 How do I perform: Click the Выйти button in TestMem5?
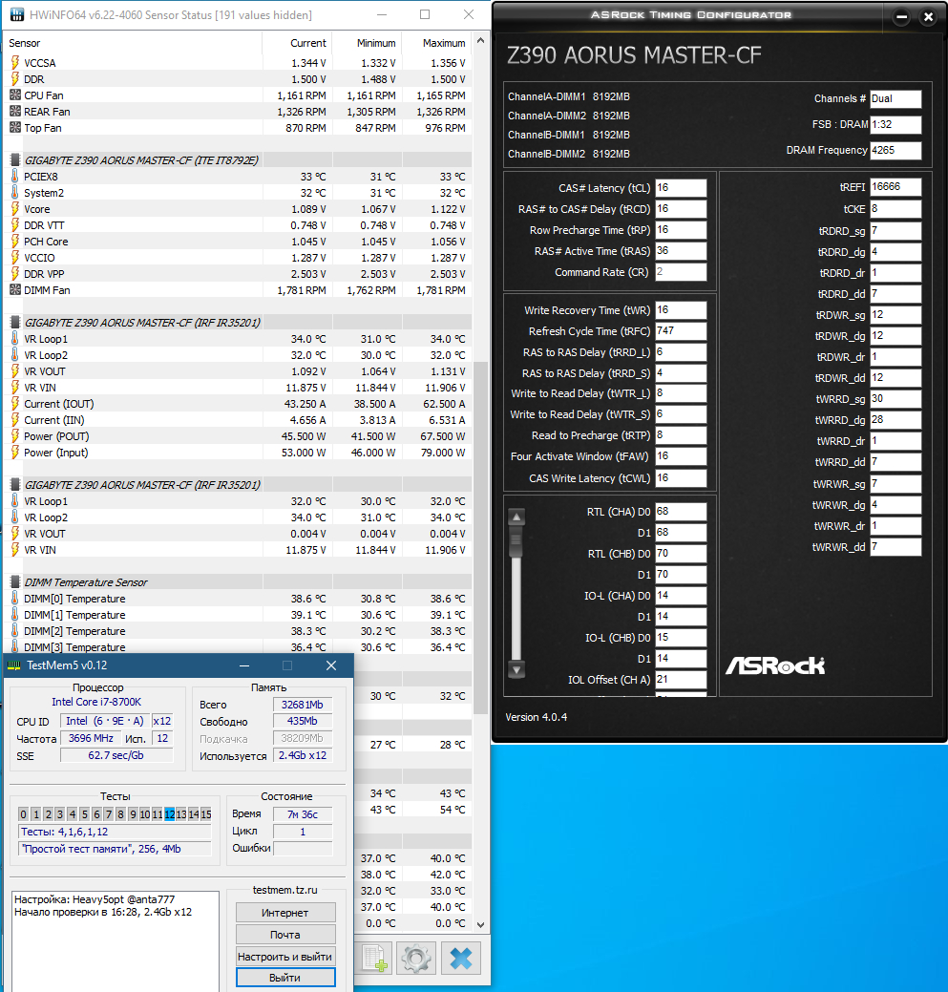pyautogui.click(x=285, y=978)
